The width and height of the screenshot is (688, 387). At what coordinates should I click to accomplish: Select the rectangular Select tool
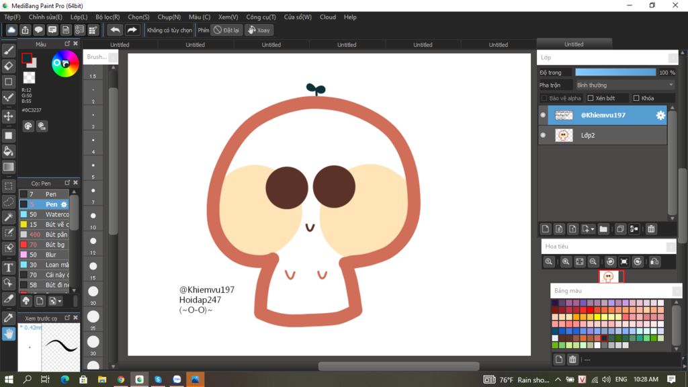coord(8,186)
